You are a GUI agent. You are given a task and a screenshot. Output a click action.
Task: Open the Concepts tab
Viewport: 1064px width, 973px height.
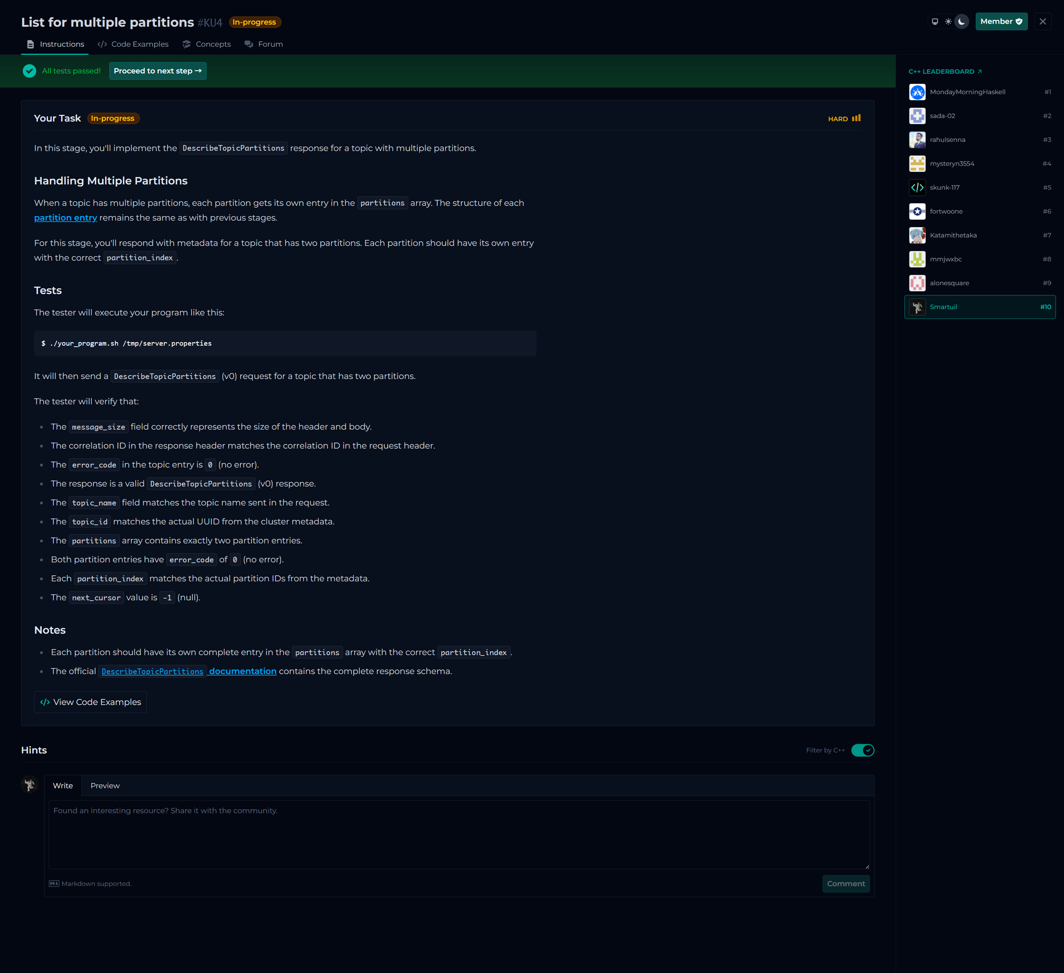206,44
